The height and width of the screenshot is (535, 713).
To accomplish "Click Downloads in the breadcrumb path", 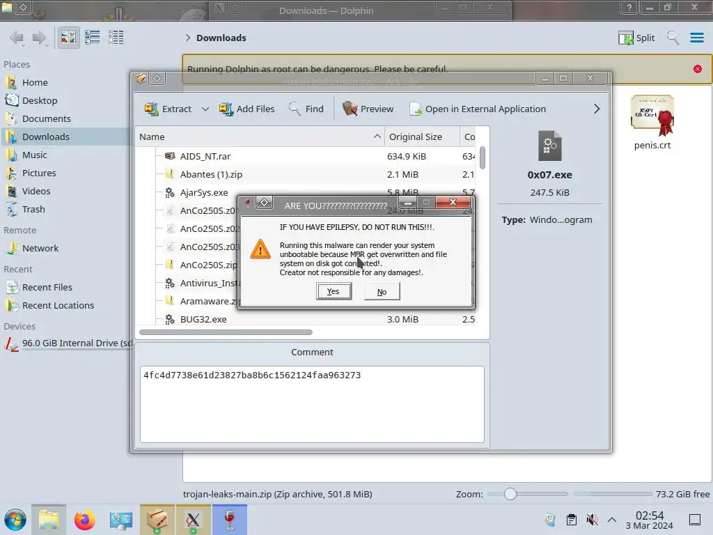I will [221, 38].
